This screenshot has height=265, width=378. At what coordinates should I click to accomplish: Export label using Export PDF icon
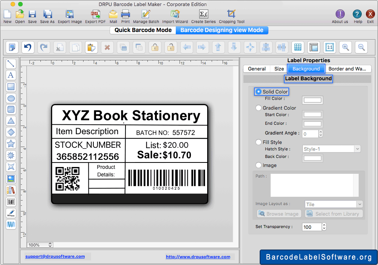(96, 14)
